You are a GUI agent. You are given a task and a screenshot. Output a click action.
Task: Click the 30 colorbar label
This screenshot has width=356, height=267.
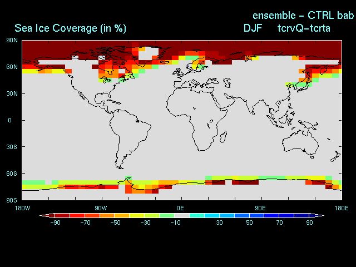(x=219, y=222)
